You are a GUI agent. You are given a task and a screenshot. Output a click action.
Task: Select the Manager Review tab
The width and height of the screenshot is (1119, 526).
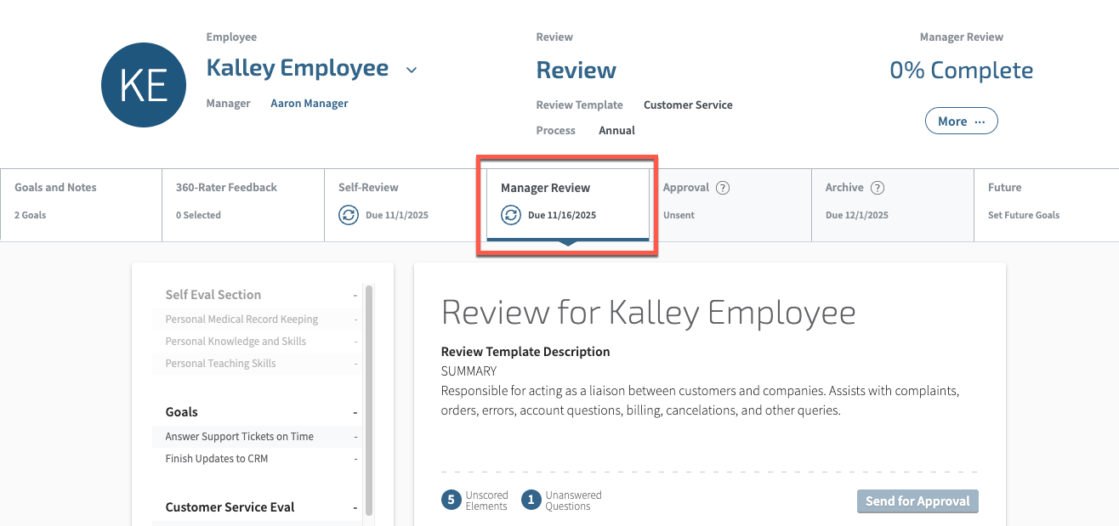567,205
